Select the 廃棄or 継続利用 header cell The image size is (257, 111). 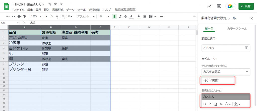pyautogui.click(x=76, y=32)
